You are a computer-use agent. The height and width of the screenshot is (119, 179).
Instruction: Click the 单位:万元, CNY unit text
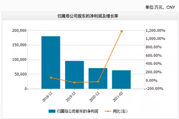(x=160, y=7)
